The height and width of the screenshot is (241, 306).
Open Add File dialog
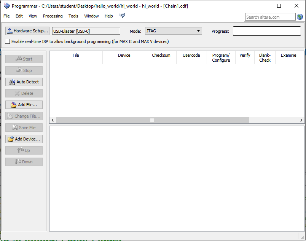pos(24,105)
